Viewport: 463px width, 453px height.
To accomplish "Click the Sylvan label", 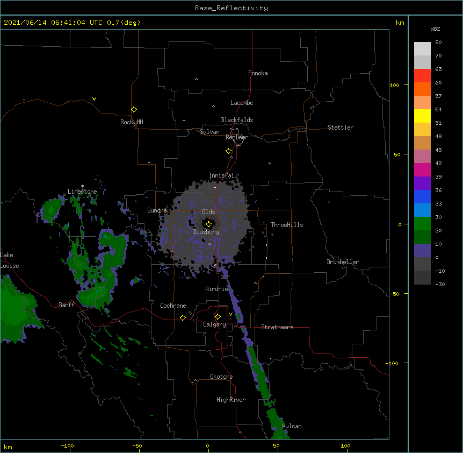I will (x=209, y=132).
